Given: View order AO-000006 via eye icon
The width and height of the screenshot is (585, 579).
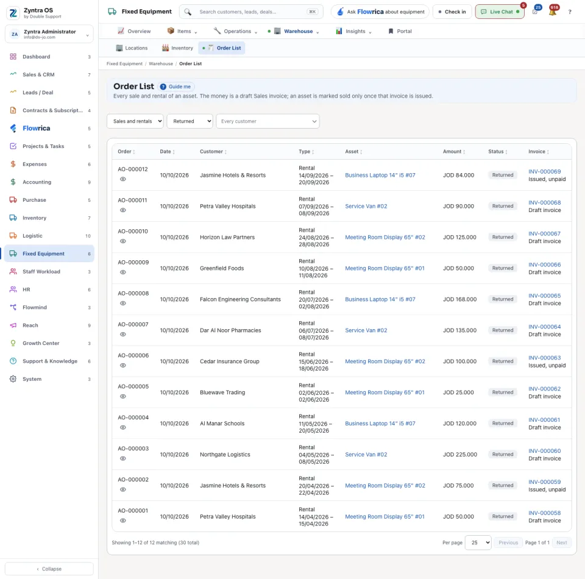Looking at the screenshot, I should coord(122,365).
